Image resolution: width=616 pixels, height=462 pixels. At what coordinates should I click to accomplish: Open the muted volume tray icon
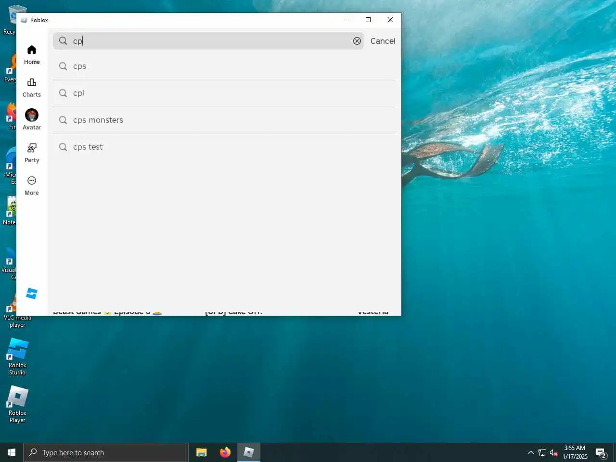[x=553, y=452]
